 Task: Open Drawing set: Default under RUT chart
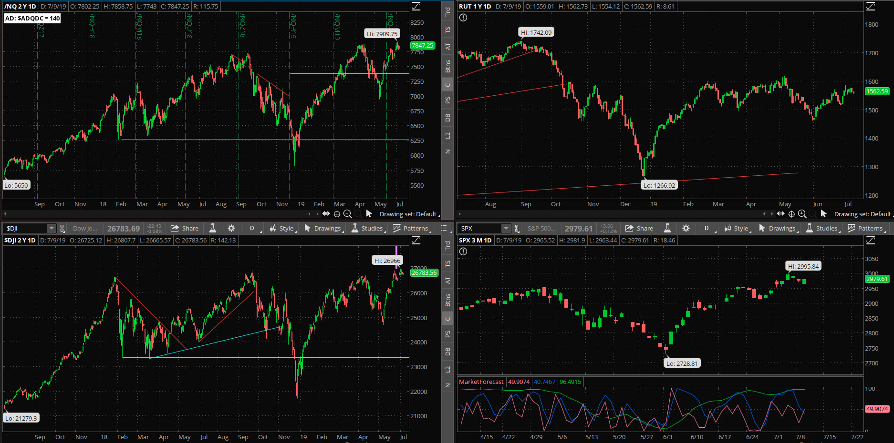pyautogui.click(x=863, y=214)
